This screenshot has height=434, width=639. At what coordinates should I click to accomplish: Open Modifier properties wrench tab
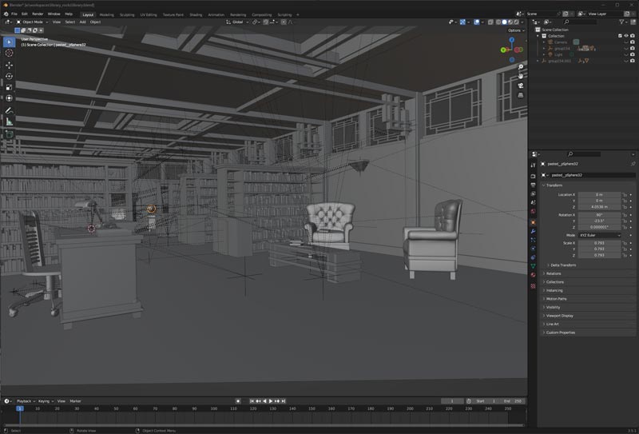pyautogui.click(x=533, y=231)
